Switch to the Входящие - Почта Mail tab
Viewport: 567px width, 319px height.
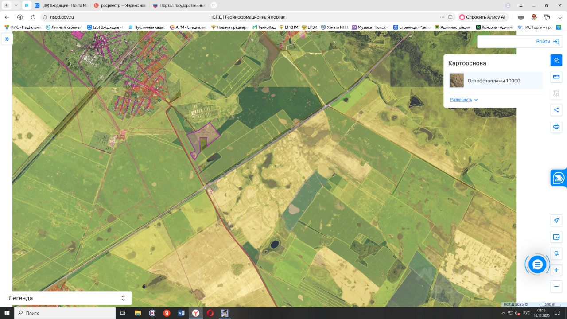[x=61, y=5]
